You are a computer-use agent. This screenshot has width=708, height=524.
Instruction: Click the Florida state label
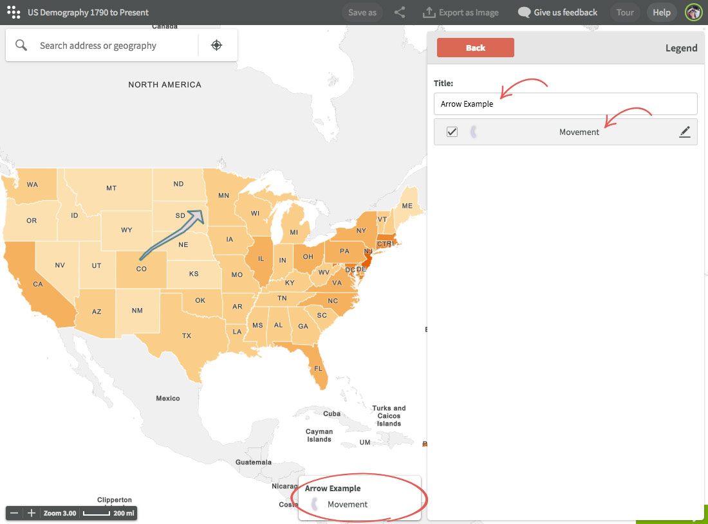coord(319,369)
